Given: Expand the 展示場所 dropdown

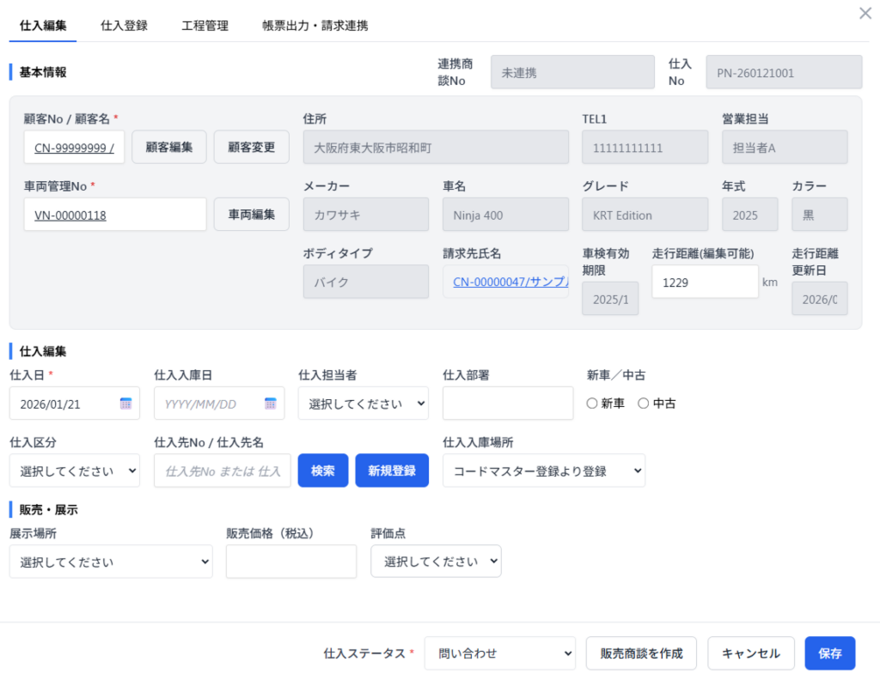Looking at the screenshot, I should 110,562.
